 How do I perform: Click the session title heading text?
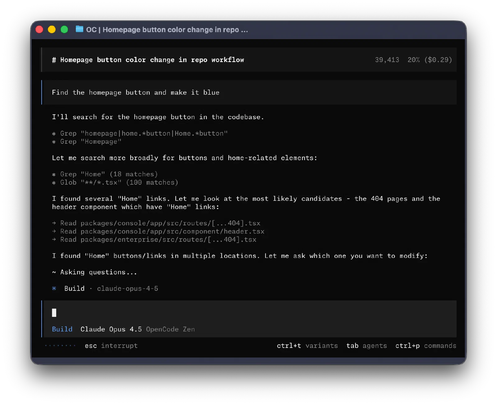(x=148, y=60)
